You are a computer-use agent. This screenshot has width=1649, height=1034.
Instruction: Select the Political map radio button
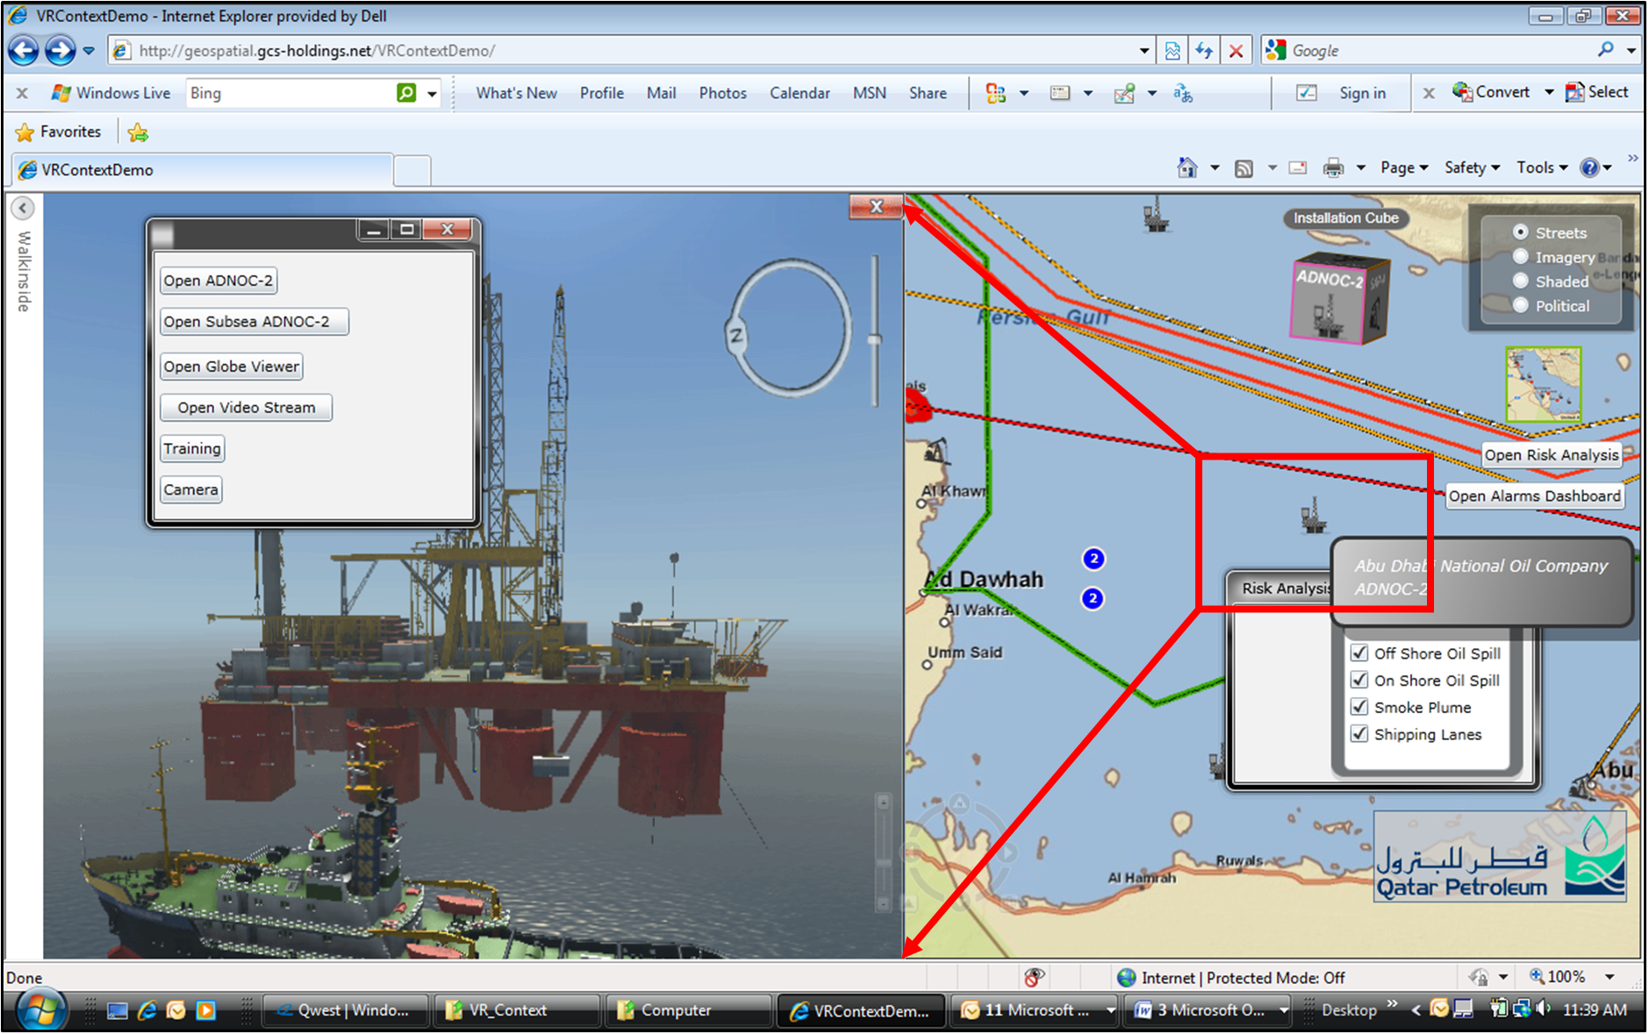[1521, 305]
